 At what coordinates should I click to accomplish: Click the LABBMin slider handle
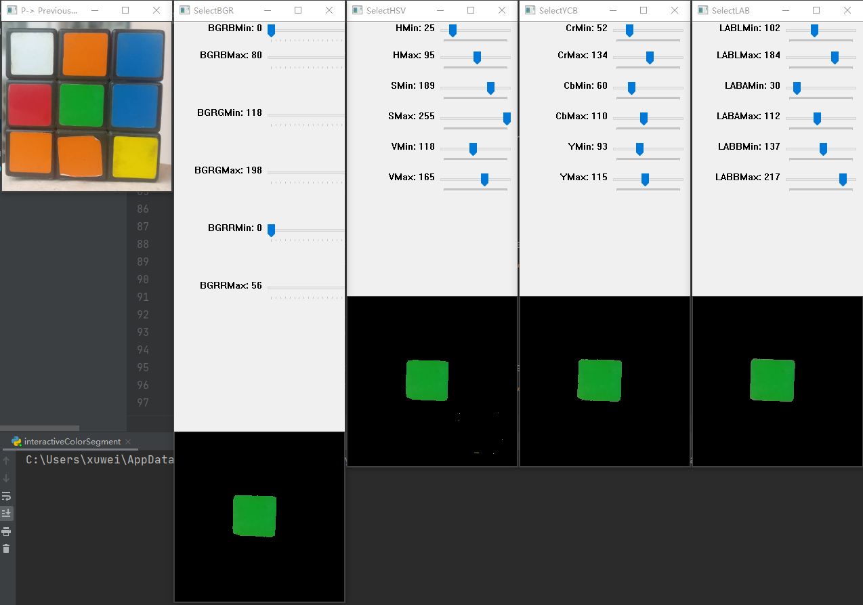[823, 149]
